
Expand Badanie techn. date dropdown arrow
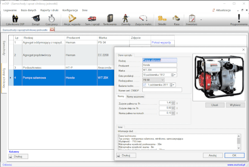[x=173, y=85]
